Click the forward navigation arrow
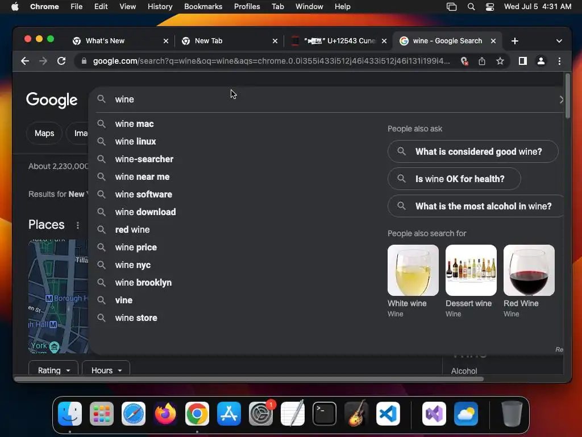The image size is (582, 437). click(43, 61)
